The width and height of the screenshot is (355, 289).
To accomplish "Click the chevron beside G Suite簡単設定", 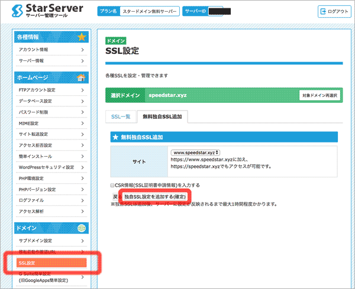I will coord(83,277).
